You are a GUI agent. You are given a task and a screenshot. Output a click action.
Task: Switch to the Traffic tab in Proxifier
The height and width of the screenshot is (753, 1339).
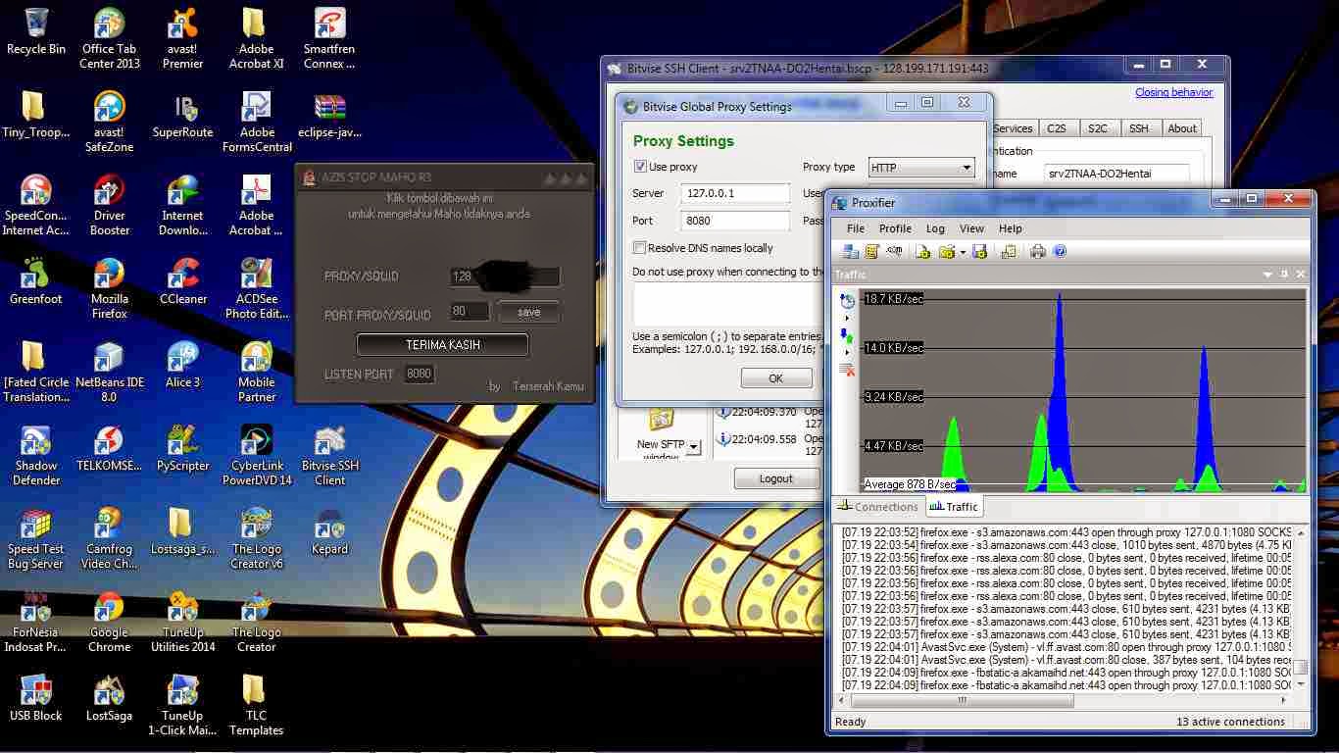coord(954,507)
